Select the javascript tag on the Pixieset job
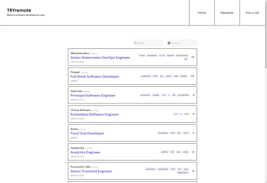The image size is (267, 183). pos(146,76)
